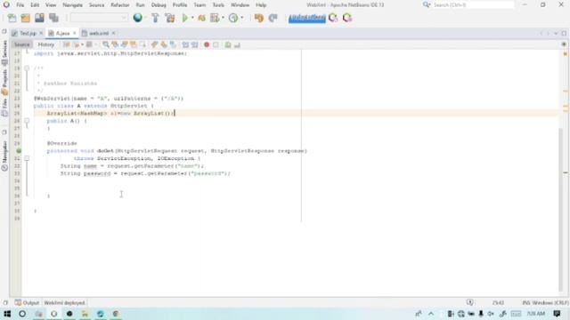Open the Navigate menu
The image size is (570, 320).
click(72, 5)
